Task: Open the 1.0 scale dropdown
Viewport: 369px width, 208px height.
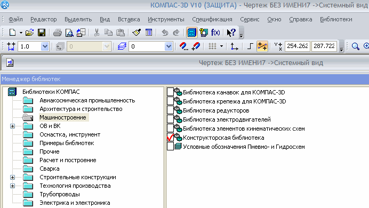Action: coord(45,46)
